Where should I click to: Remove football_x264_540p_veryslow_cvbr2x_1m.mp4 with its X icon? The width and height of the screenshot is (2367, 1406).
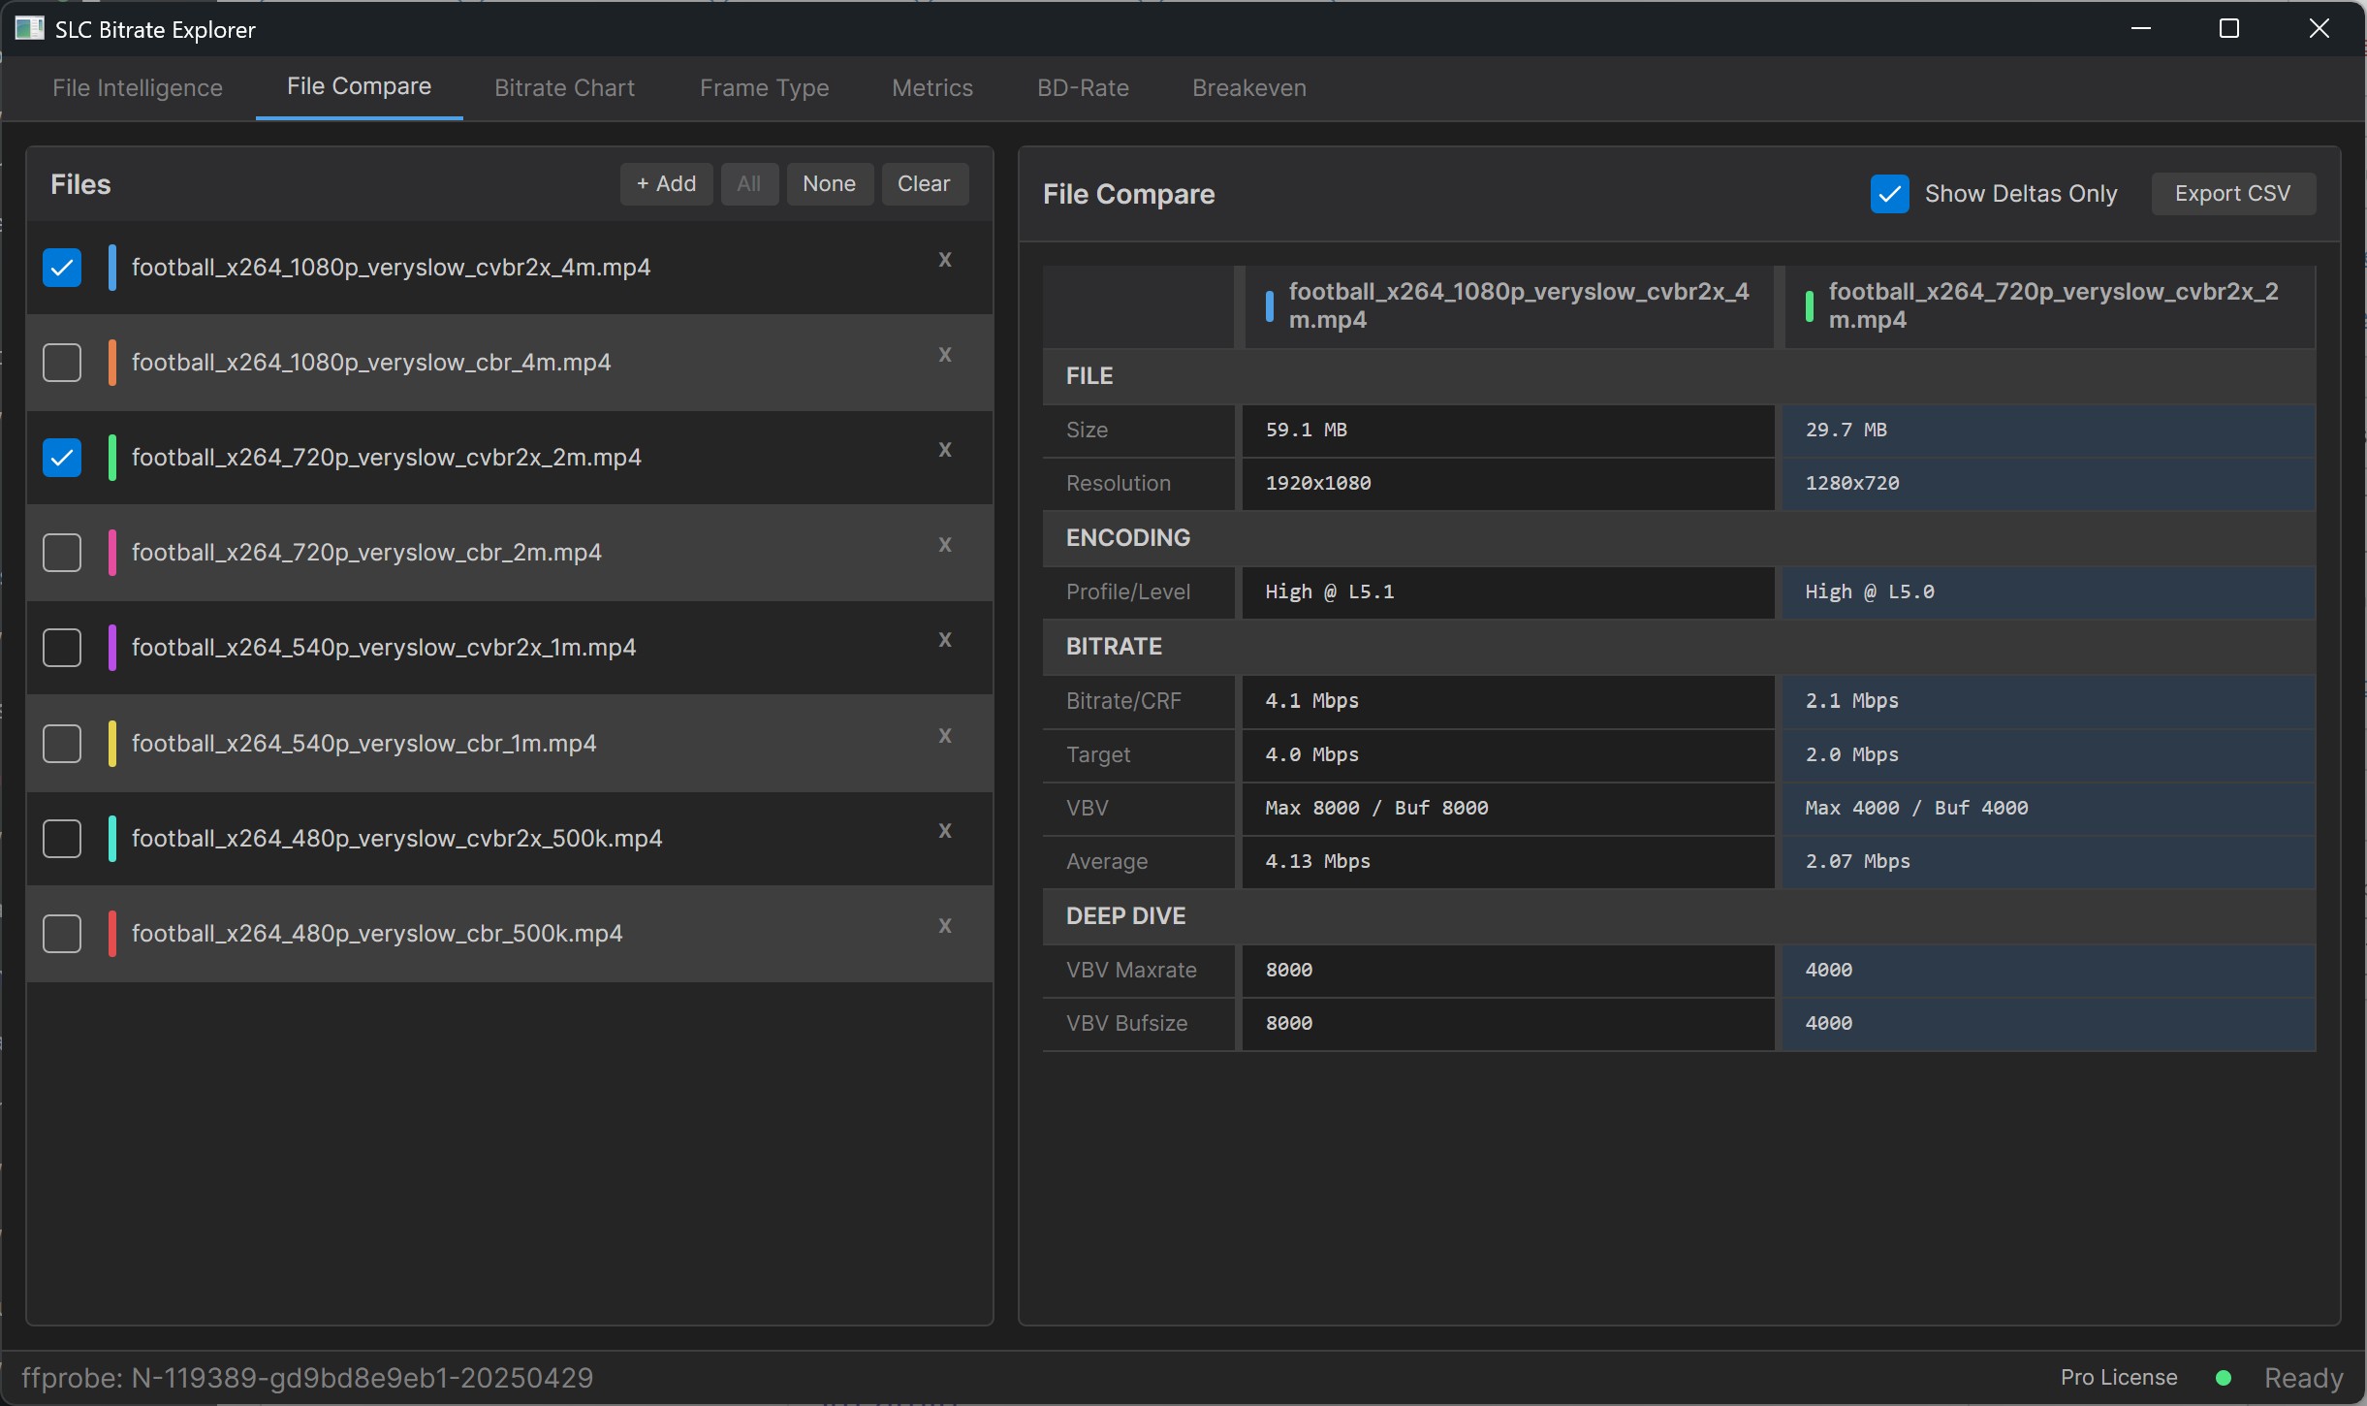pos(944,640)
